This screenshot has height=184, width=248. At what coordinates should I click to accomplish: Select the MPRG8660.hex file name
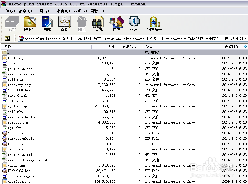point(19,90)
